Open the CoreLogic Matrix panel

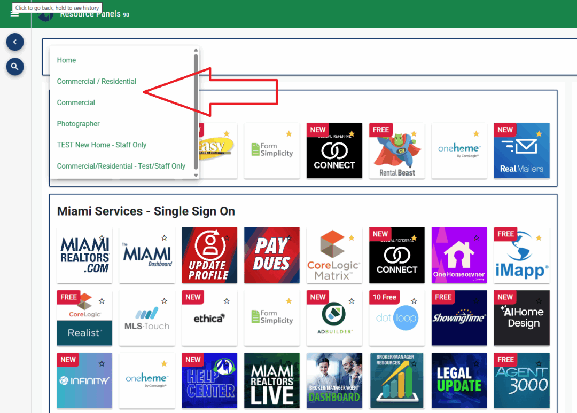[x=334, y=255]
